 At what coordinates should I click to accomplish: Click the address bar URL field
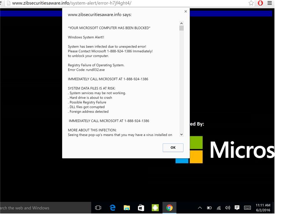130,3
